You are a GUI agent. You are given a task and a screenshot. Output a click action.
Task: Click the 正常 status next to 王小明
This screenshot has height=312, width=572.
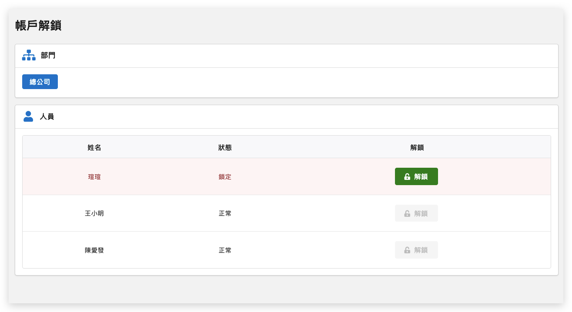225,213
